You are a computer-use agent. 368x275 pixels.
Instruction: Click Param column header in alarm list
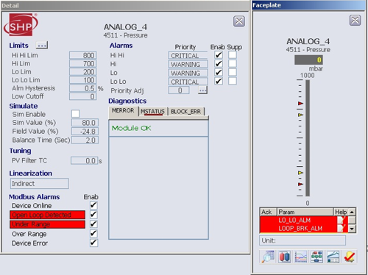point(305,212)
